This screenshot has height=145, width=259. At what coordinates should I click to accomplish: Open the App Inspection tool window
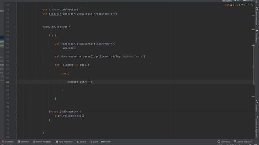64,141
